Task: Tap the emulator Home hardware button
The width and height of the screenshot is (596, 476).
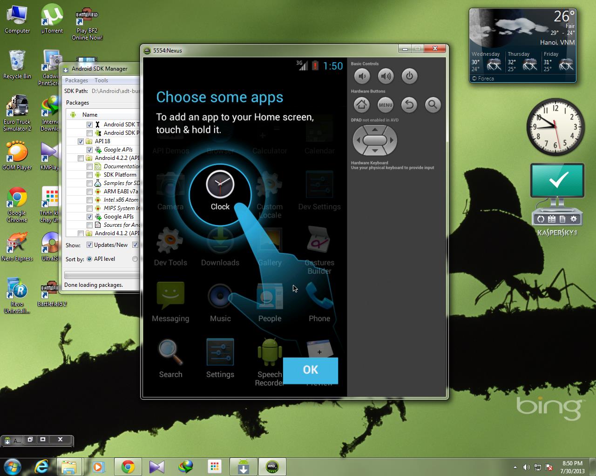Action: click(362, 105)
